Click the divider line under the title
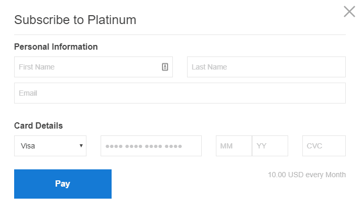Screen dimensions: 361x207 tap(180, 34)
